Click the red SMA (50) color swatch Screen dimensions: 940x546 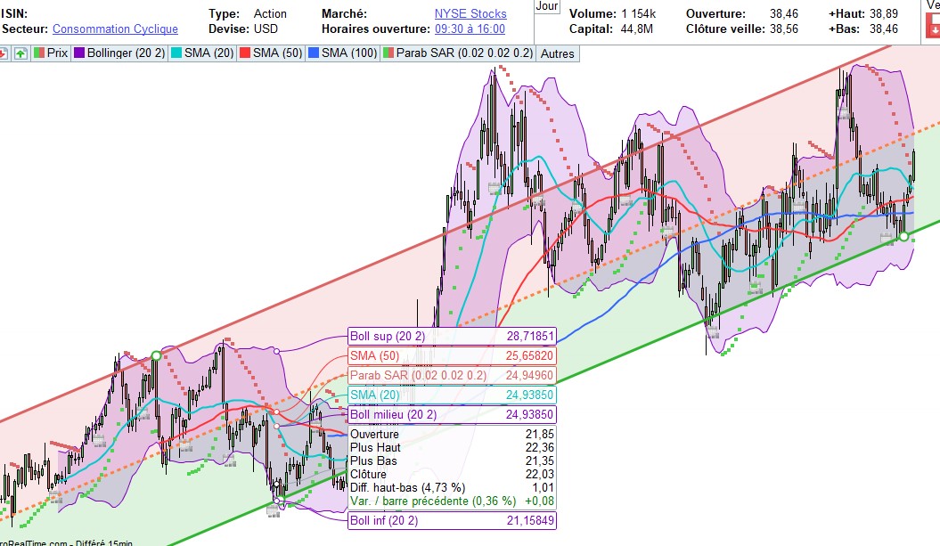coord(245,53)
